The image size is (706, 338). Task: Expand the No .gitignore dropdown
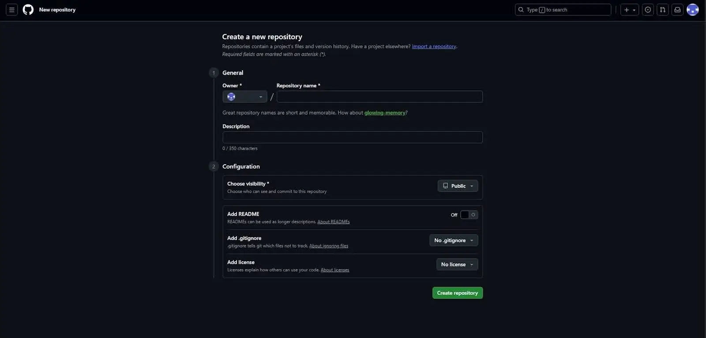pyautogui.click(x=453, y=240)
